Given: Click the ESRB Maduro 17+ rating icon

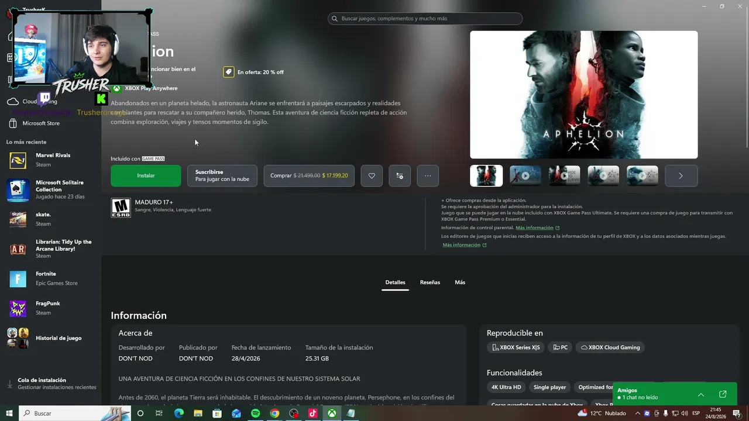Looking at the screenshot, I should click(121, 208).
